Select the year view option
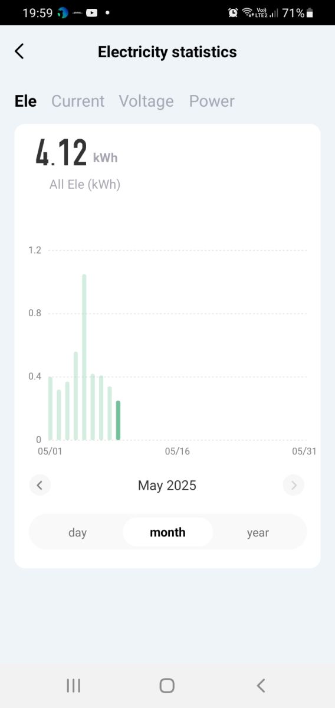335x708 pixels. [258, 533]
